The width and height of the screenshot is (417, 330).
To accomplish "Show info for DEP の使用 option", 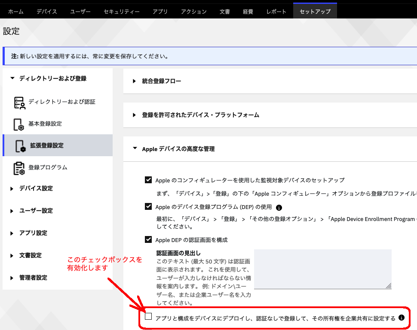I will click(x=279, y=208).
